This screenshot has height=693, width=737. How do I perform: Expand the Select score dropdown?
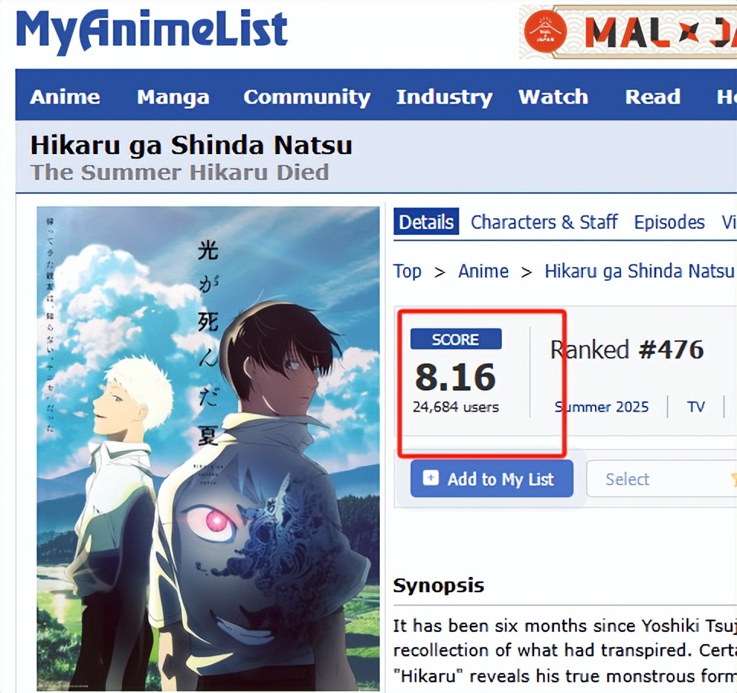661,479
